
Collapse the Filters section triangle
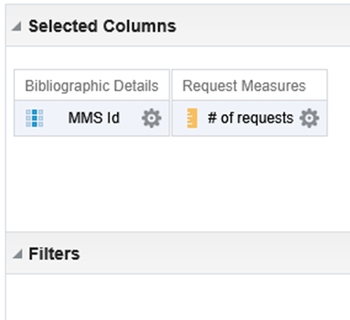pos(17,254)
